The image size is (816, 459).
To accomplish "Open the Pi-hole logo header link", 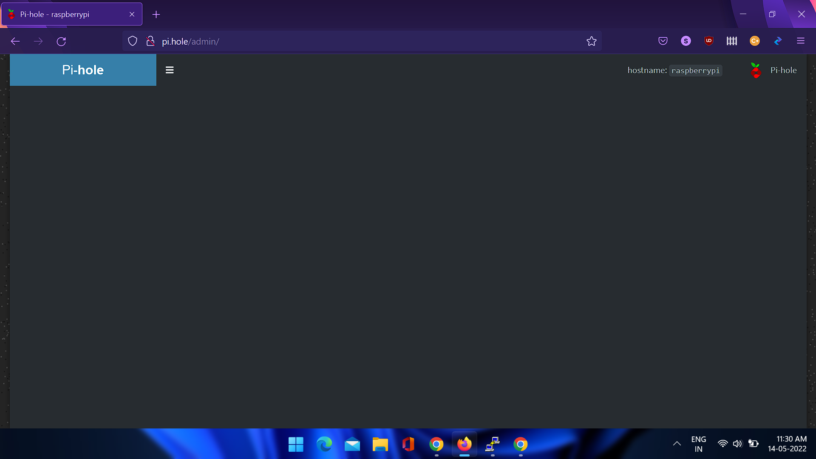I will point(83,70).
